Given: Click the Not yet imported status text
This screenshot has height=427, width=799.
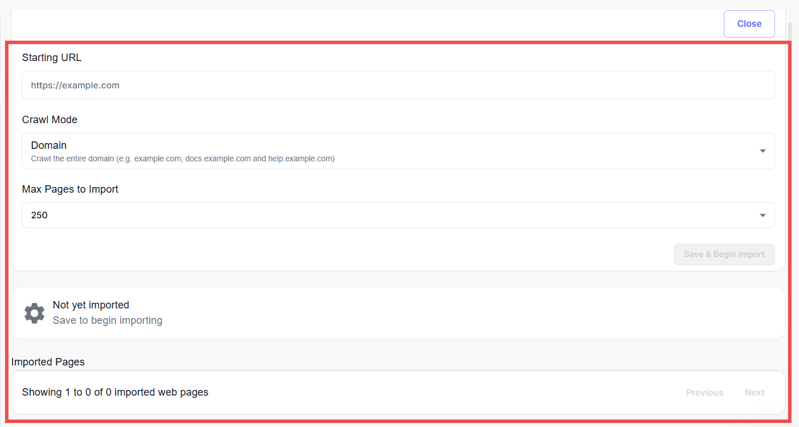Looking at the screenshot, I should coord(91,305).
